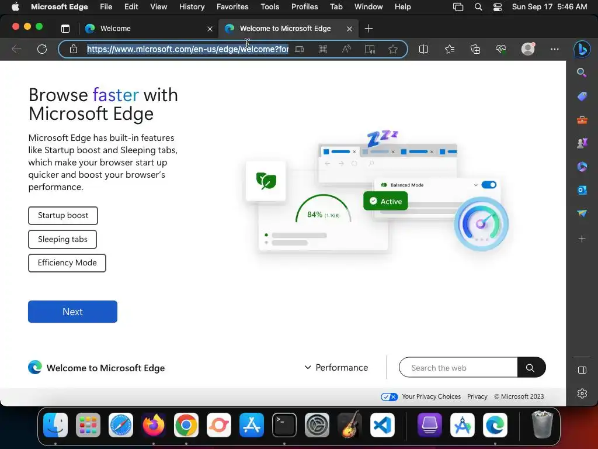
Task: Open the tab actions menu icon
Action: (65, 29)
